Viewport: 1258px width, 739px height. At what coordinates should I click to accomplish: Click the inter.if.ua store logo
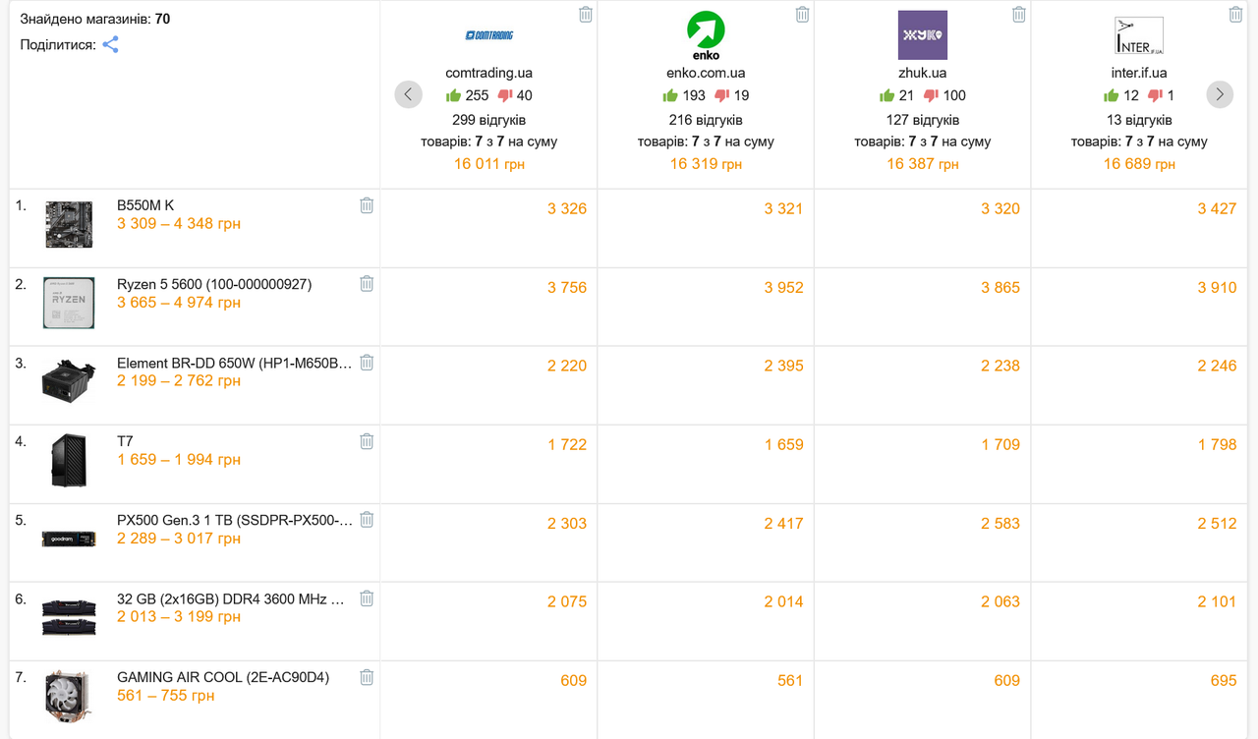tap(1139, 35)
